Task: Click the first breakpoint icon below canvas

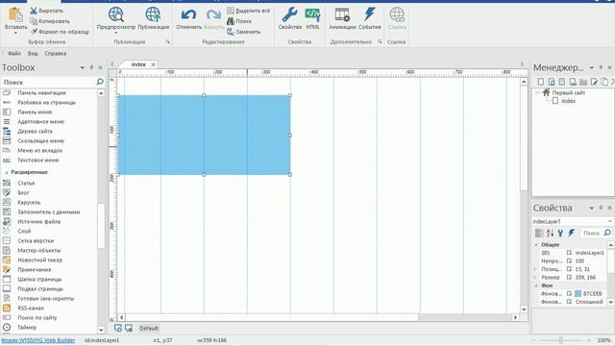Action: tap(118, 328)
